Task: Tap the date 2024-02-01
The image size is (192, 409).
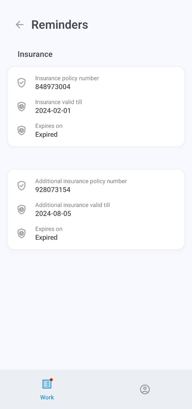Action: coord(53,111)
